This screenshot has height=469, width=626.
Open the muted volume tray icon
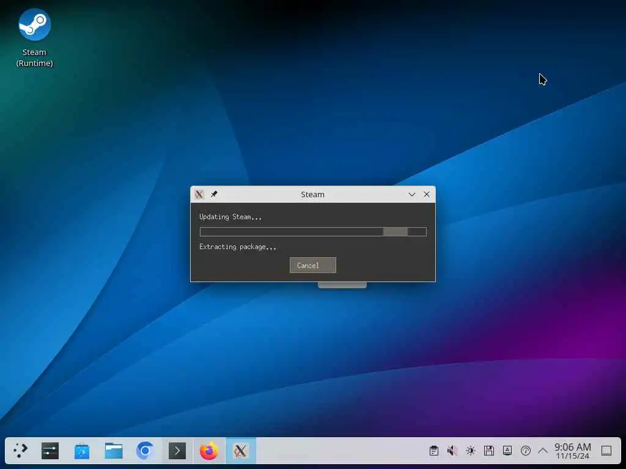(x=452, y=451)
